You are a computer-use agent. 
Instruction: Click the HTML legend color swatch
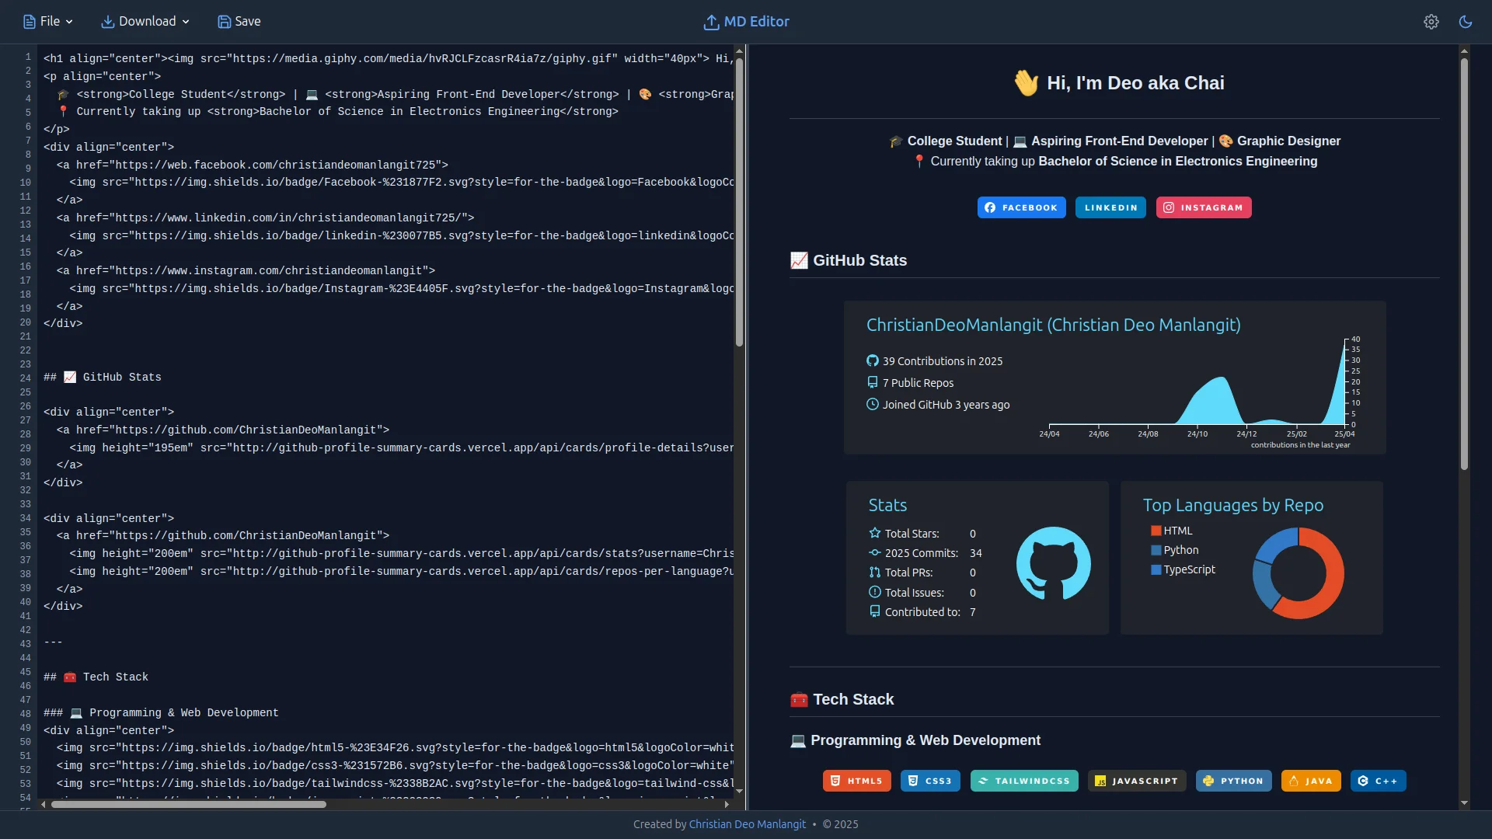tap(1156, 531)
